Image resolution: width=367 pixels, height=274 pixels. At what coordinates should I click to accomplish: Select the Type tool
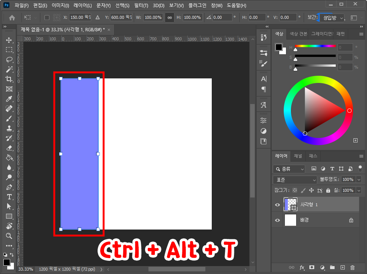(x=9, y=197)
